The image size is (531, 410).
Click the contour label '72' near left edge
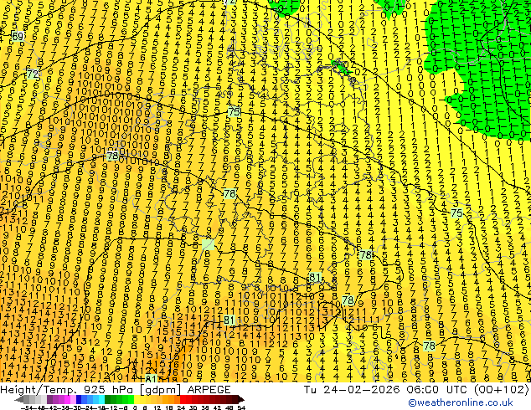coord(33,74)
